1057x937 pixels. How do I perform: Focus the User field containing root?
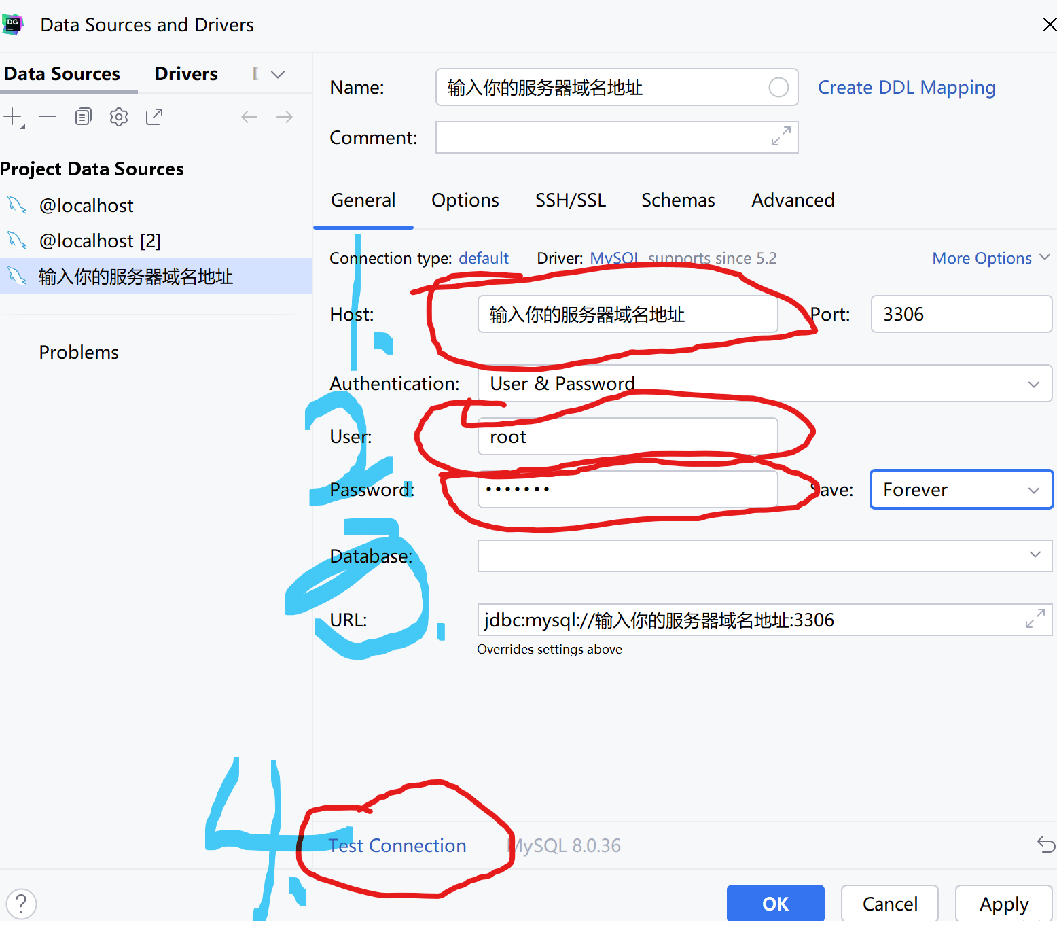[628, 436]
